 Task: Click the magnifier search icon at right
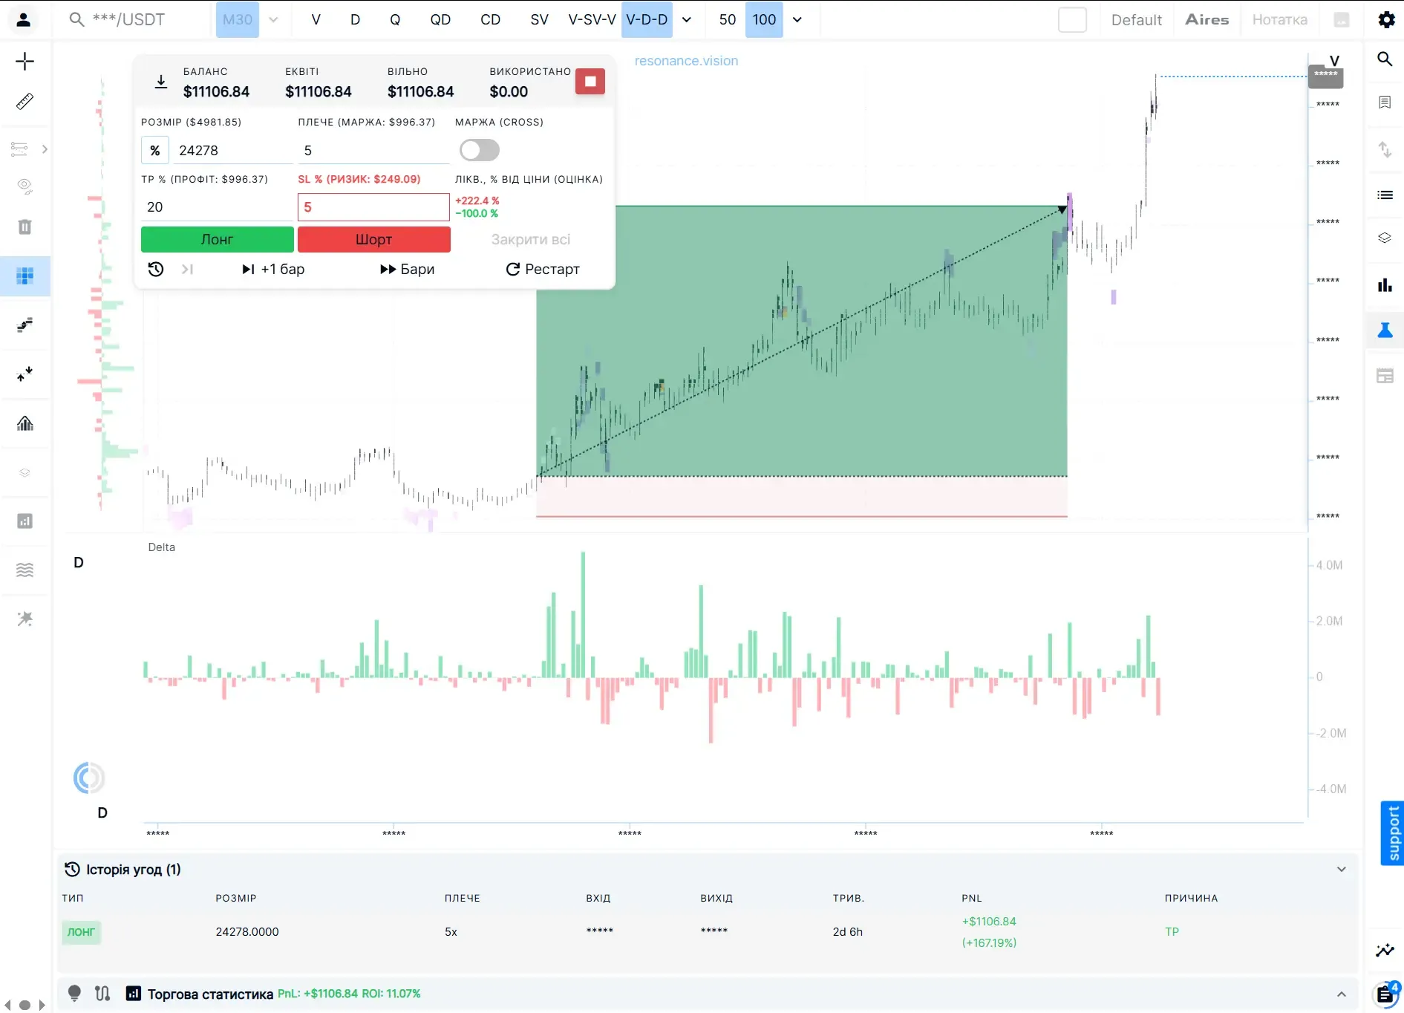pos(1385,59)
